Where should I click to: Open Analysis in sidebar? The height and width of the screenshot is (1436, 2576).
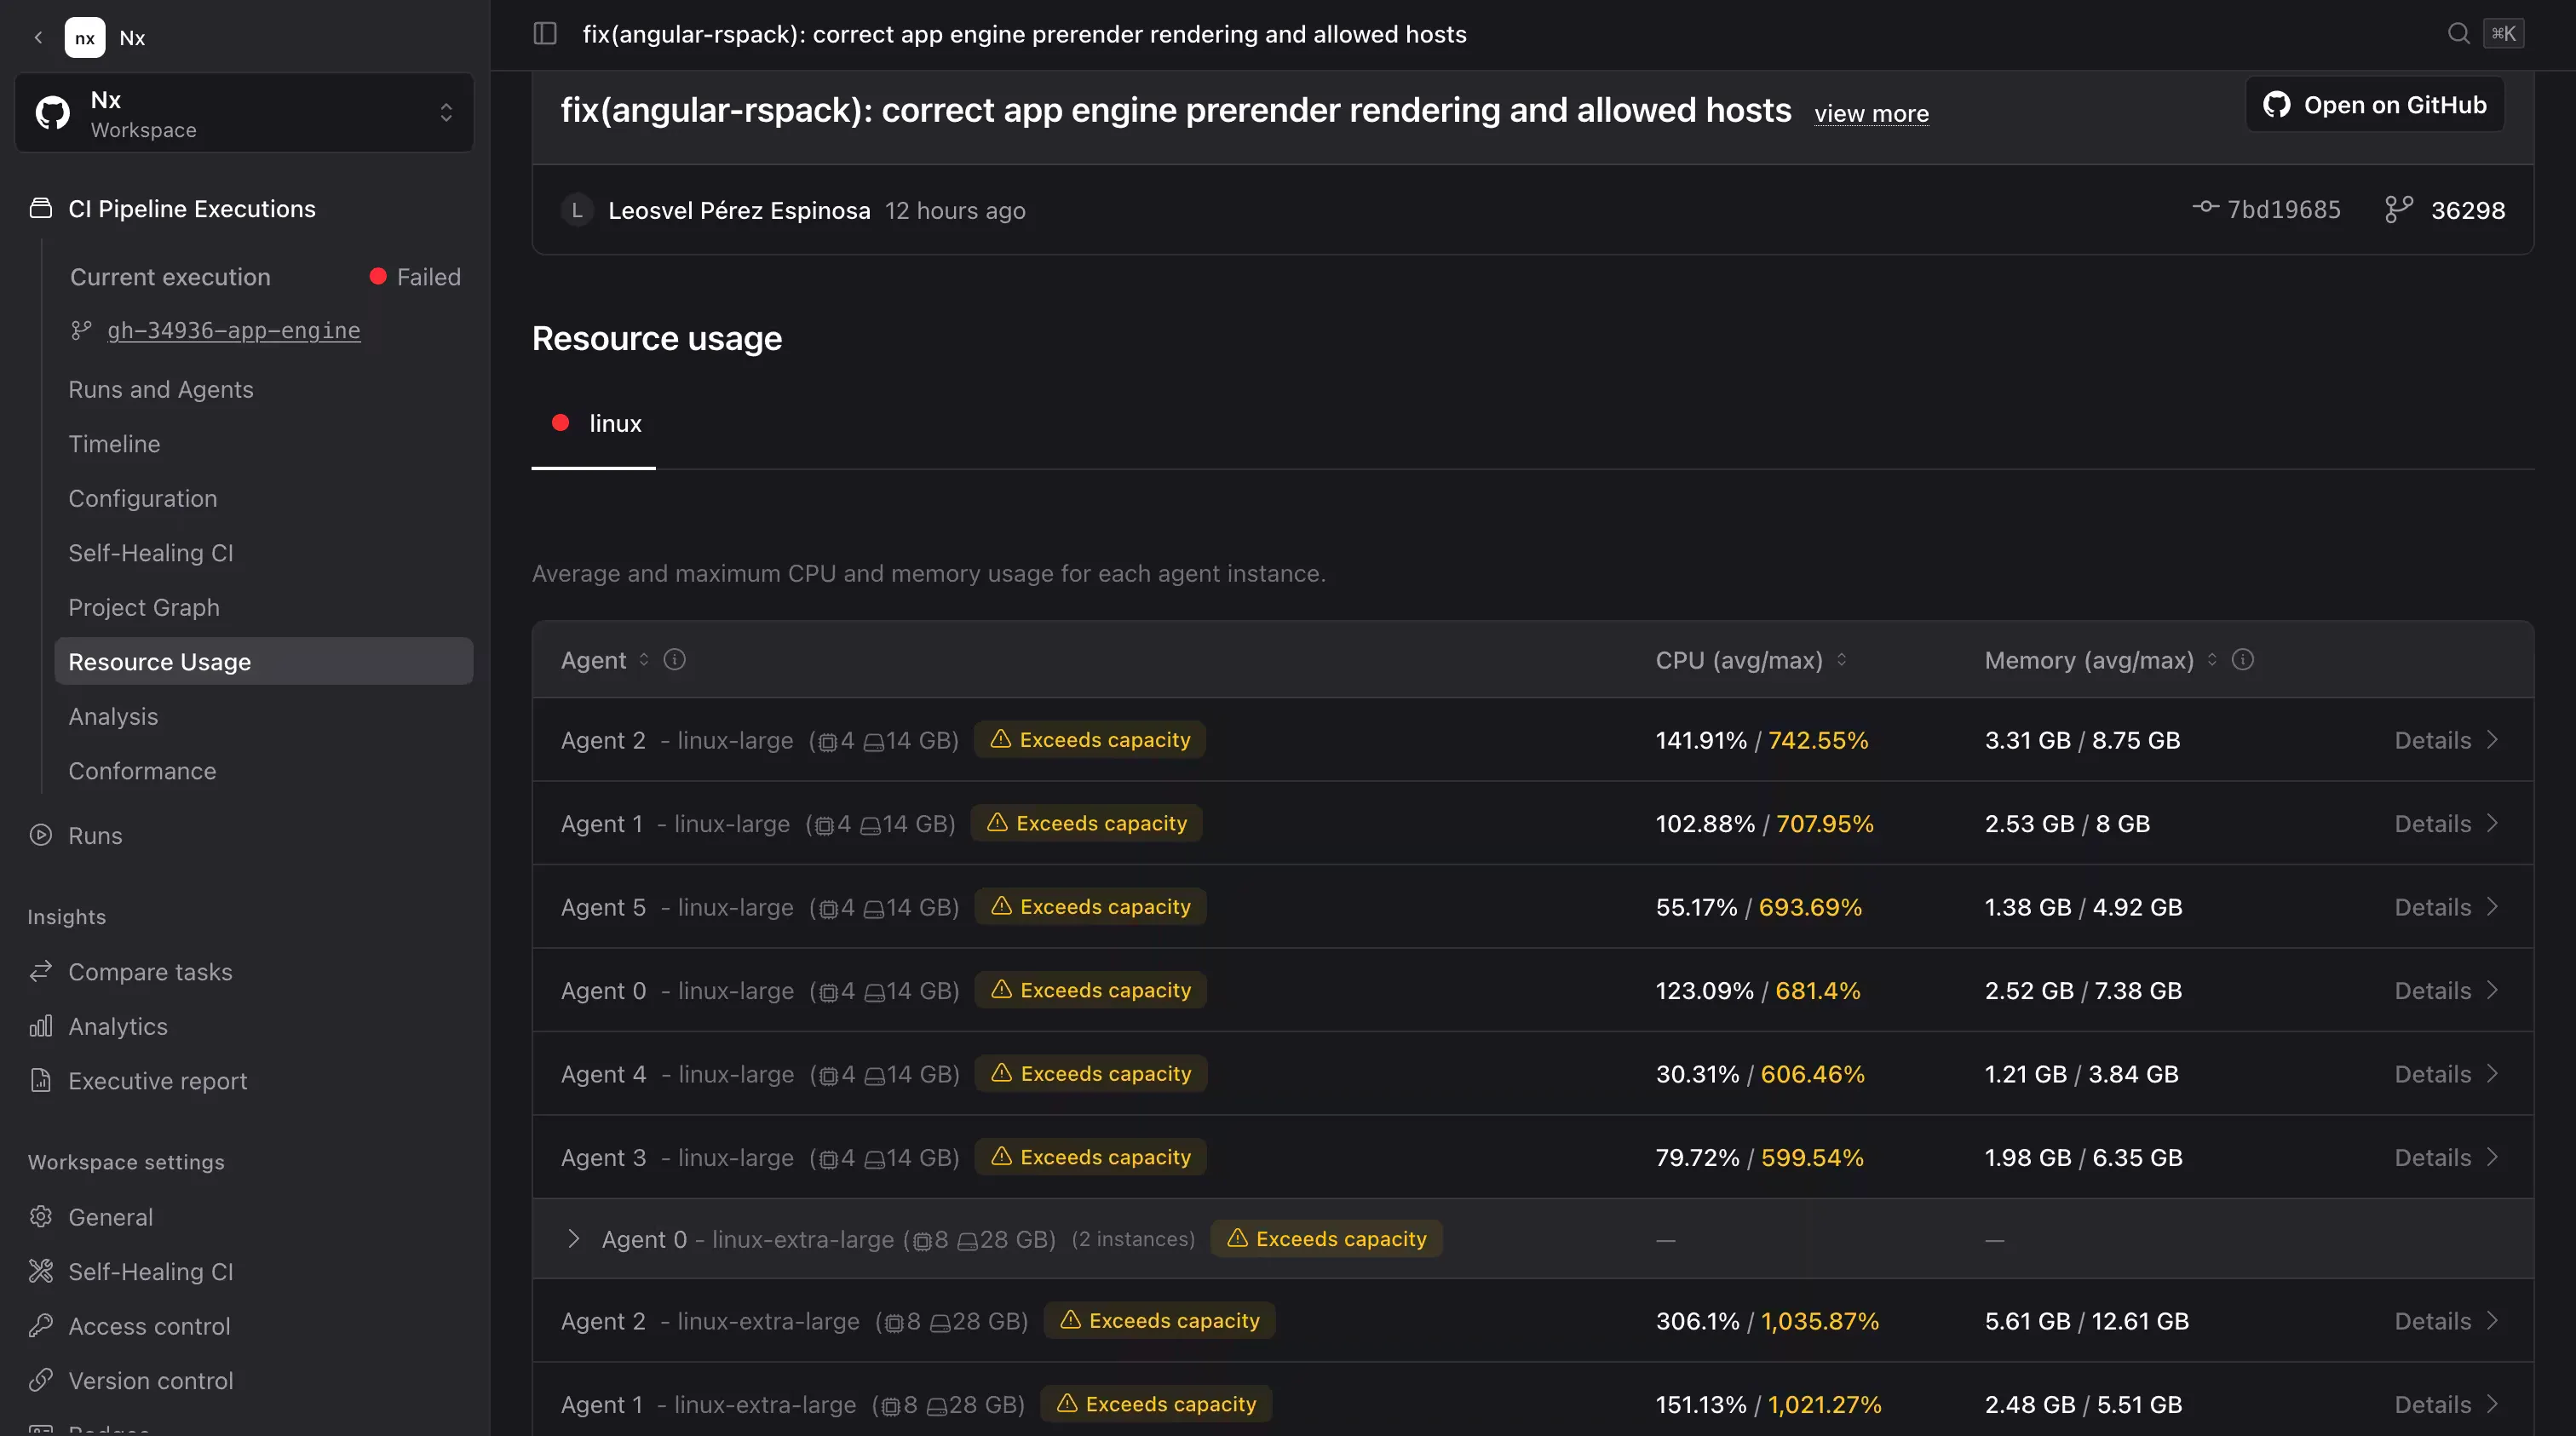click(x=113, y=717)
